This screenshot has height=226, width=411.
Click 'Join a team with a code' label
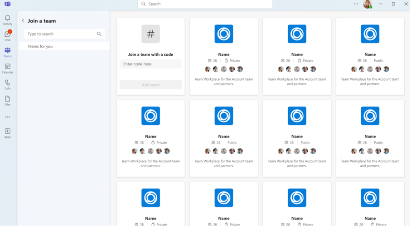click(x=151, y=54)
